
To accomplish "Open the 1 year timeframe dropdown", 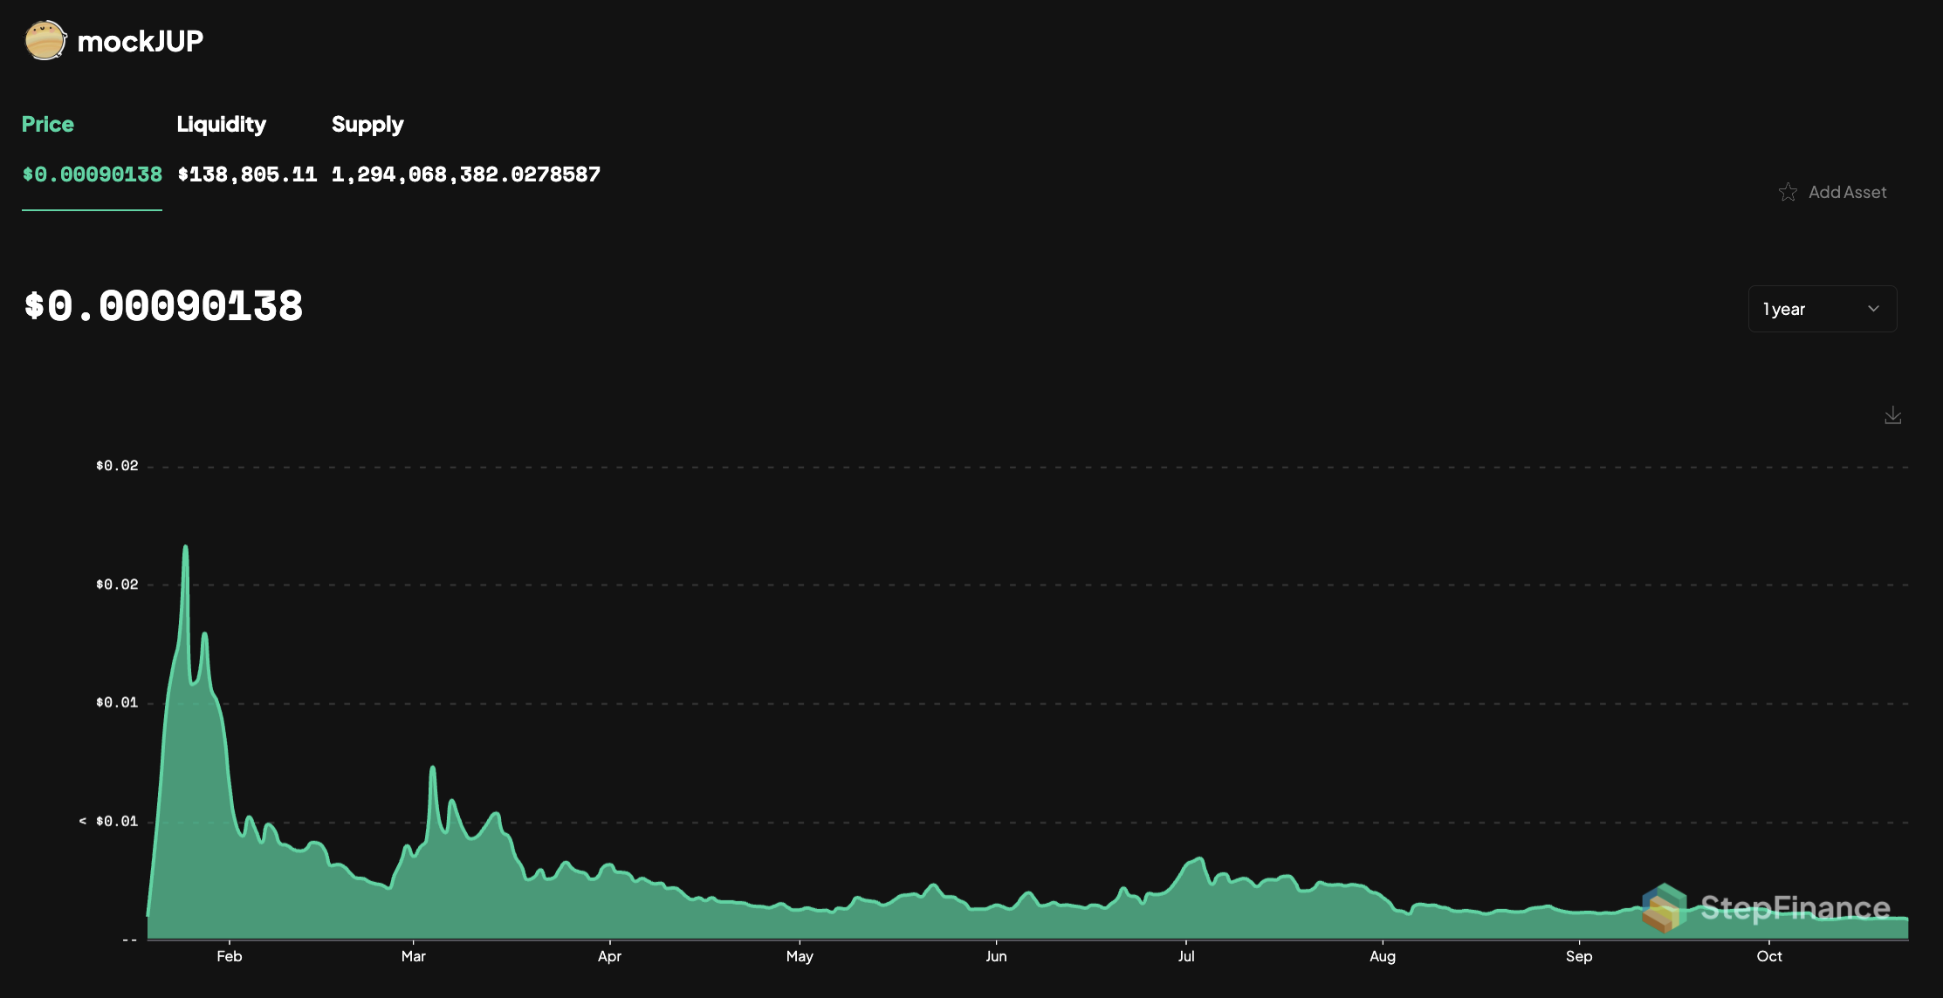I will 1822,309.
